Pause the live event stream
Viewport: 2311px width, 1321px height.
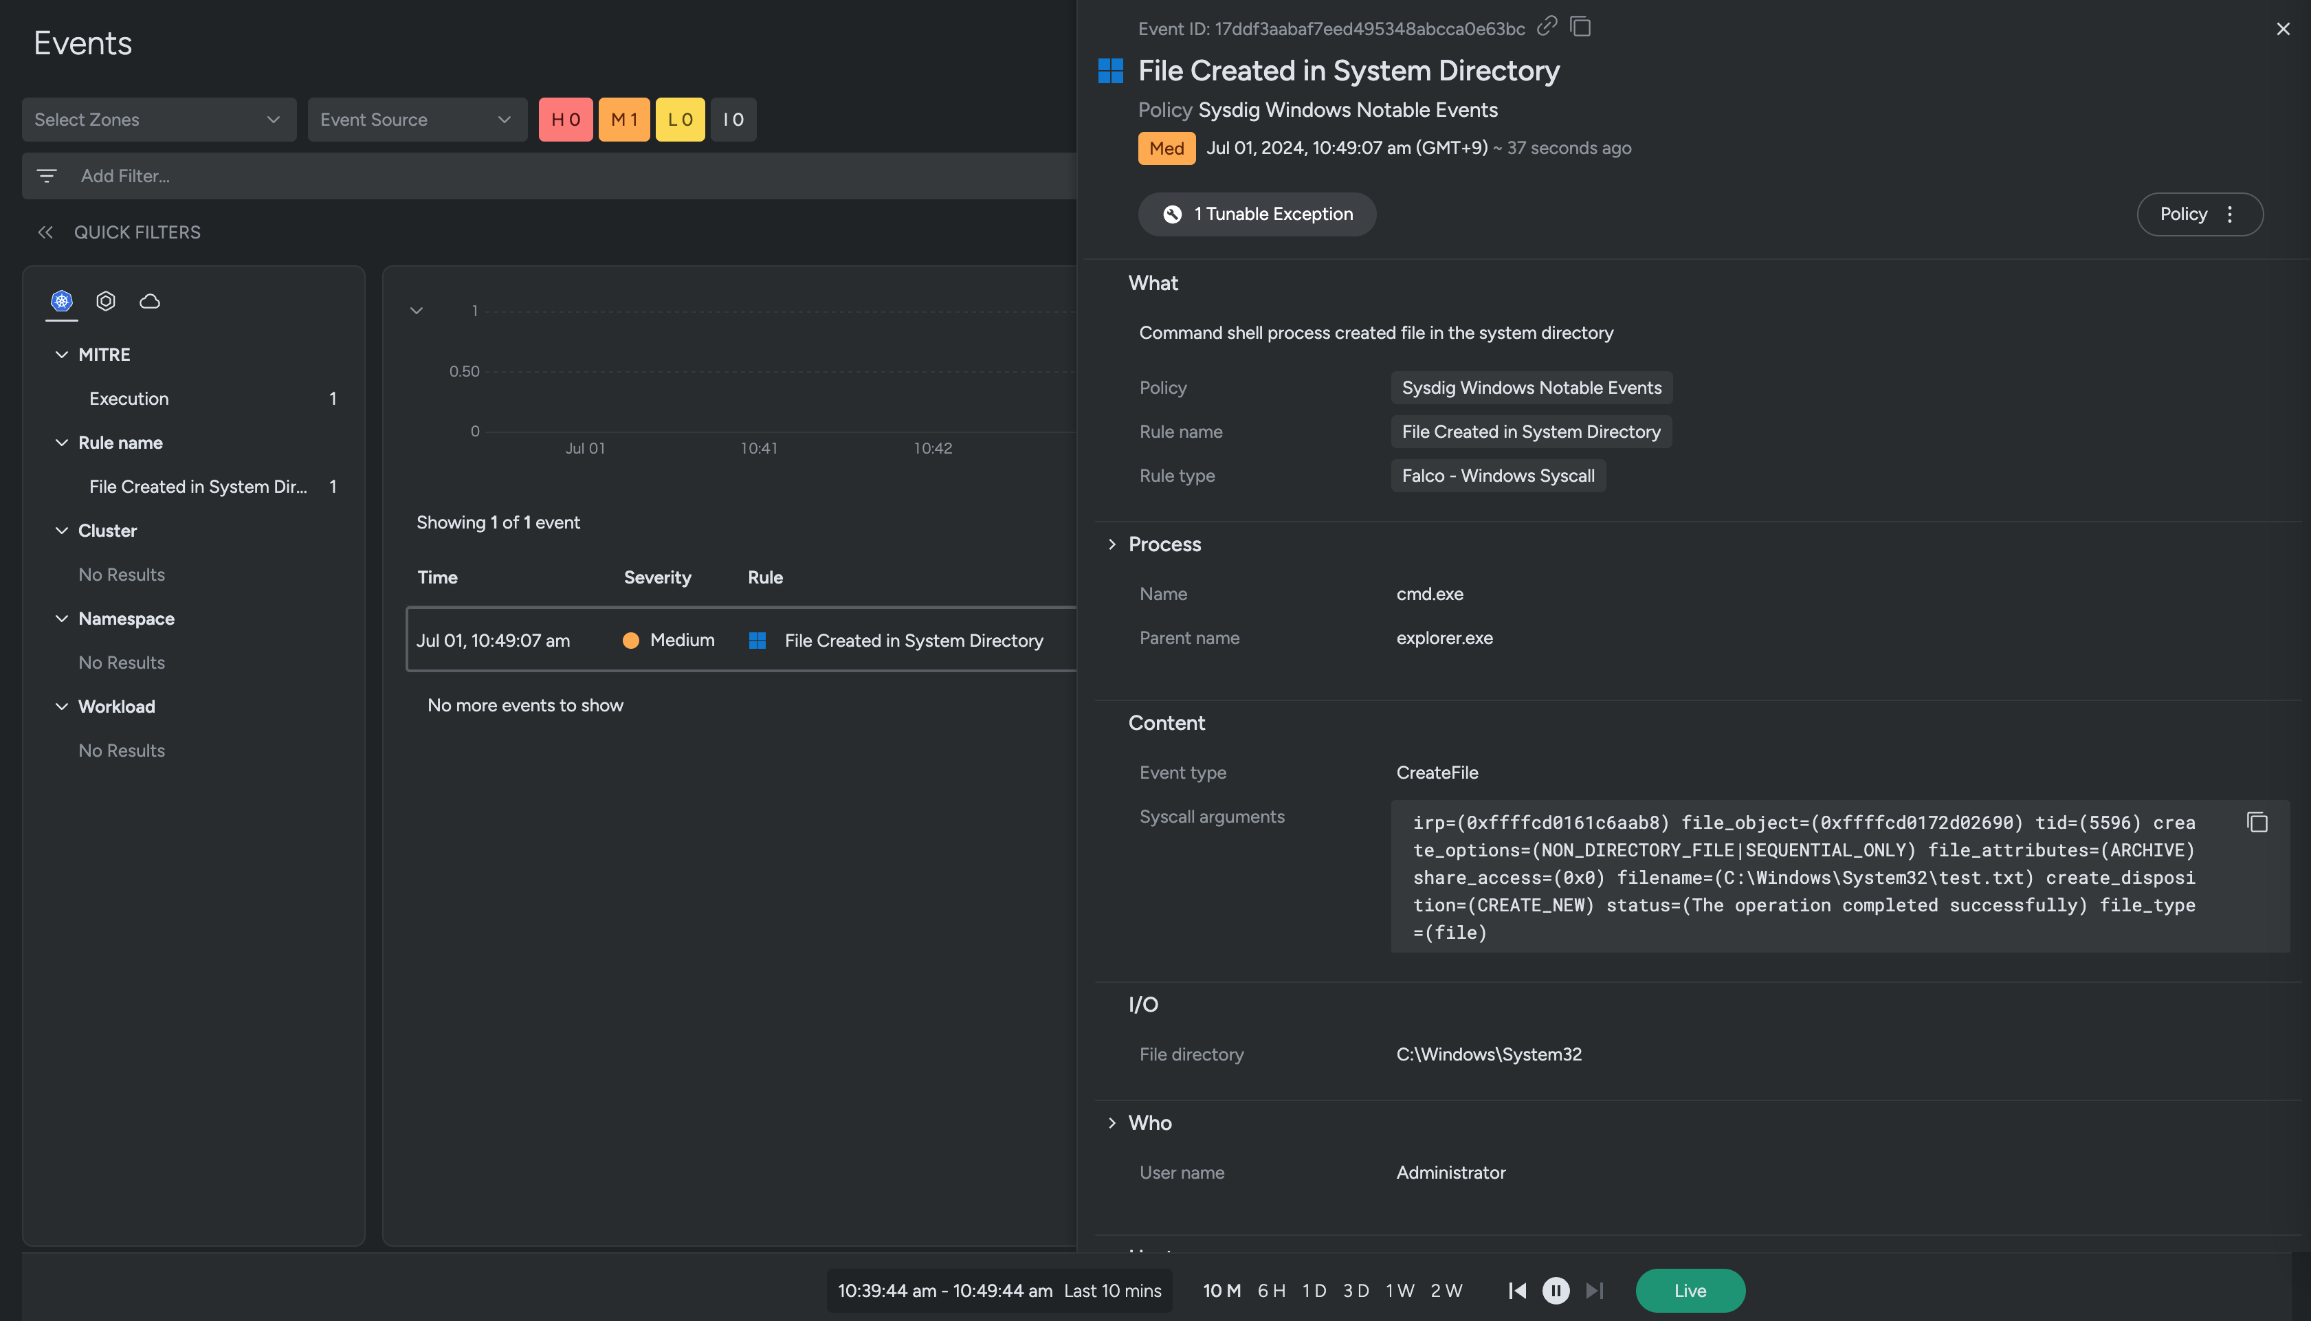pyautogui.click(x=1555, y=1290)
